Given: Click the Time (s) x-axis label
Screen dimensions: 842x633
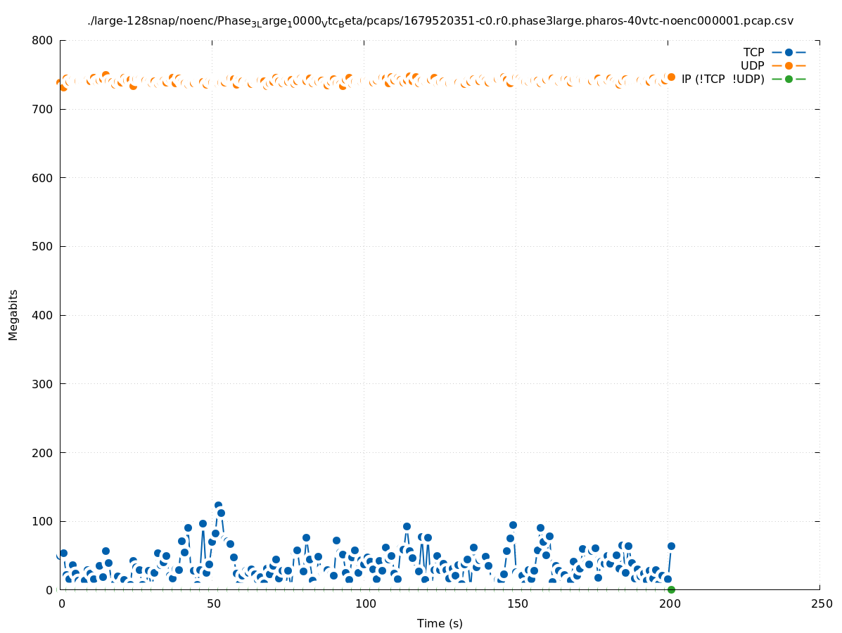Looking at the screenshot, I should click(x=440, y=623).
